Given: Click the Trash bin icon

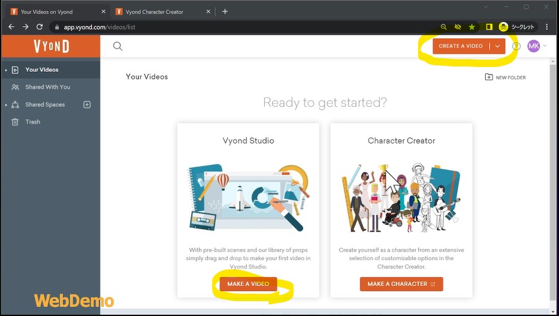Looking at the screenshot, I should pyautogui.click(x=15, y=122).
